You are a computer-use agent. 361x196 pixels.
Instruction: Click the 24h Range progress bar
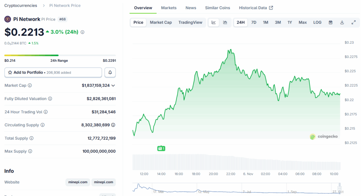pyautogui.click(x=60, y=55)
